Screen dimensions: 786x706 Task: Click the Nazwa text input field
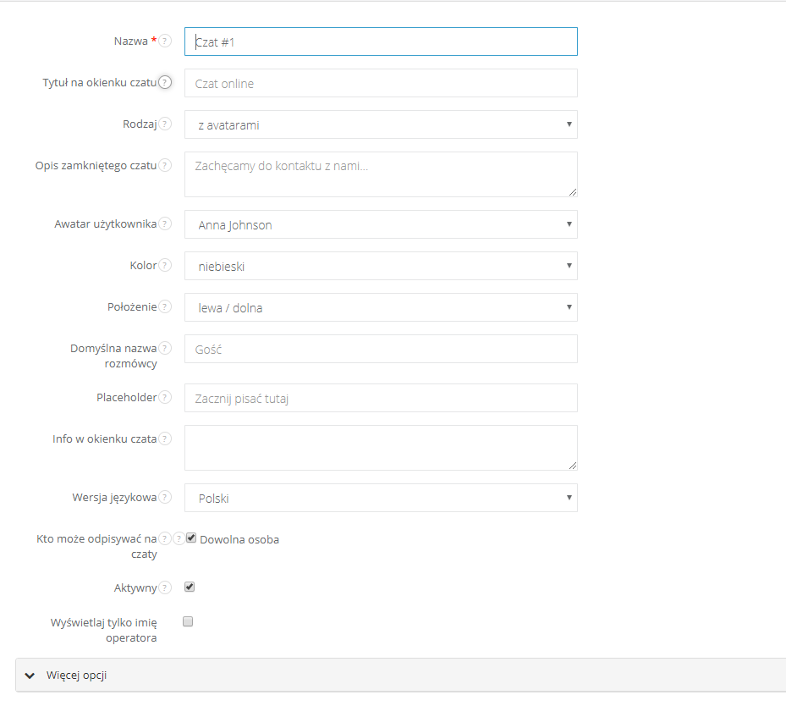(381, 41)
